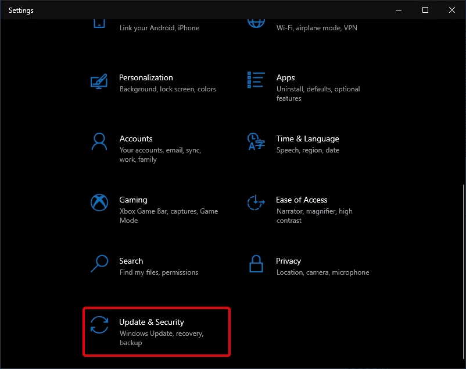Go to Accounts settings heading
466x369 pixels.
pos(136,139)
